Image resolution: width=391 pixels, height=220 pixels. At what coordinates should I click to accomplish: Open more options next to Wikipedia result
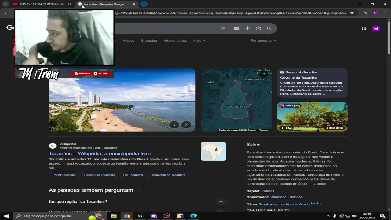121,148
